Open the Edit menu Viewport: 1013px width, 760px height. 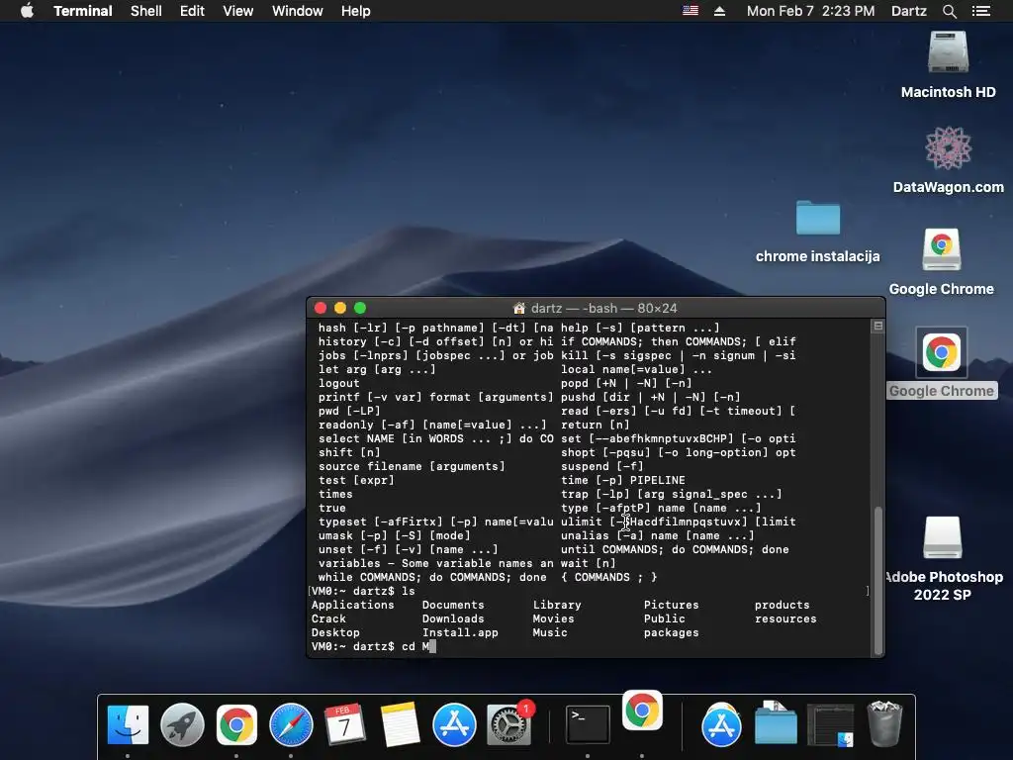(192, 11)
